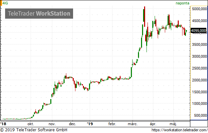Click the 'naponta' interval label
This screenshot has width=208, height=133.
(x=183, y=3)
